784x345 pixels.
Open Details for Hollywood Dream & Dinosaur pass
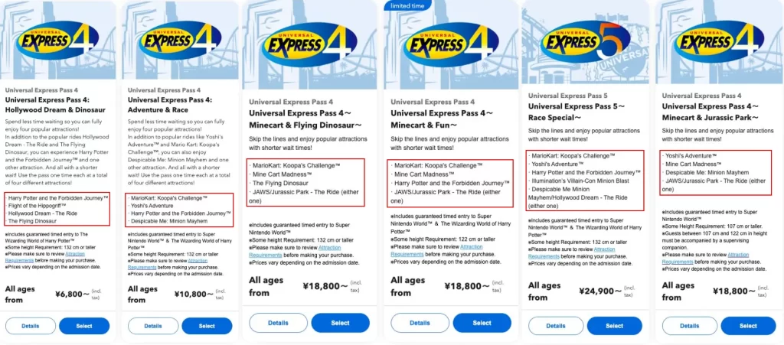(31, 326)
